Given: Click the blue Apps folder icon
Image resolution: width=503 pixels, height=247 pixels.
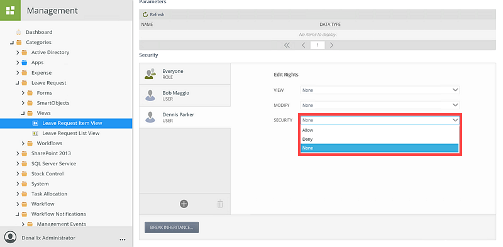Looking at the screenshot, I should pos(25,63).
